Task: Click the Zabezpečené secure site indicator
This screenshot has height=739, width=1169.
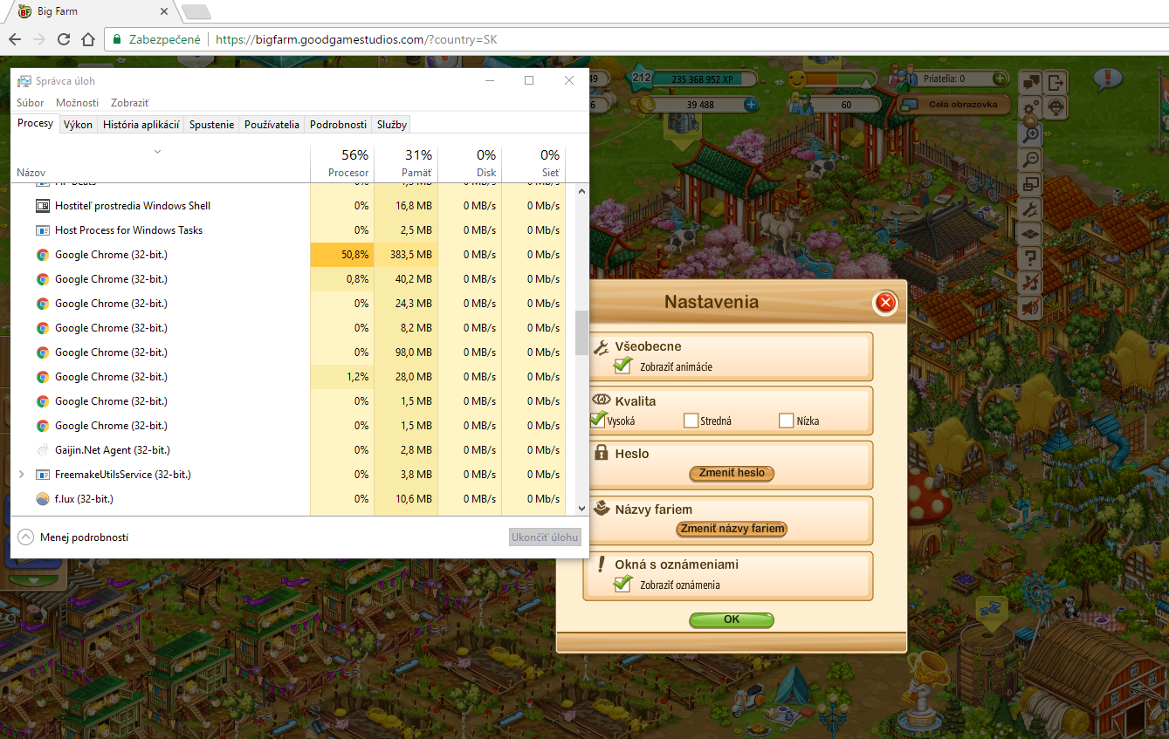Action: 156,39
